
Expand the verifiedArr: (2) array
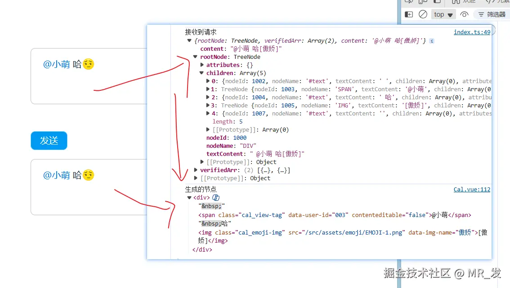pyautogui.click(x=196, y=170)
